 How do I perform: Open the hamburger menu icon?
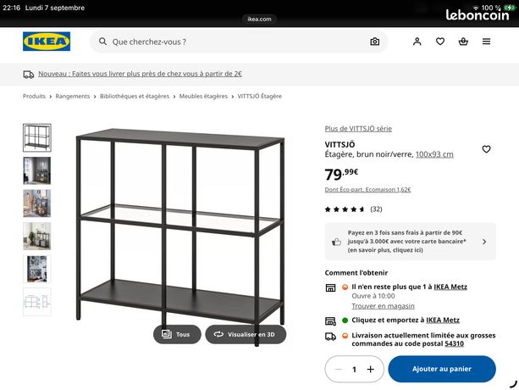(486, 42)
